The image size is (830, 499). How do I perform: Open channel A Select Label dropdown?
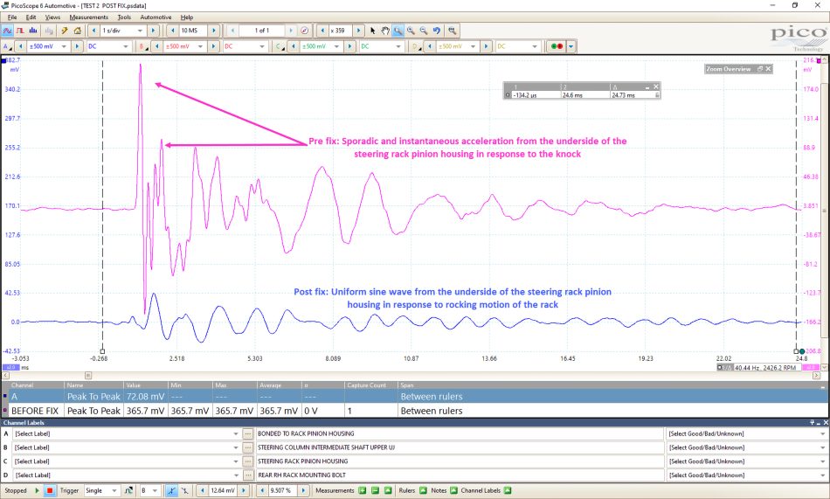(x=236, y=433)
